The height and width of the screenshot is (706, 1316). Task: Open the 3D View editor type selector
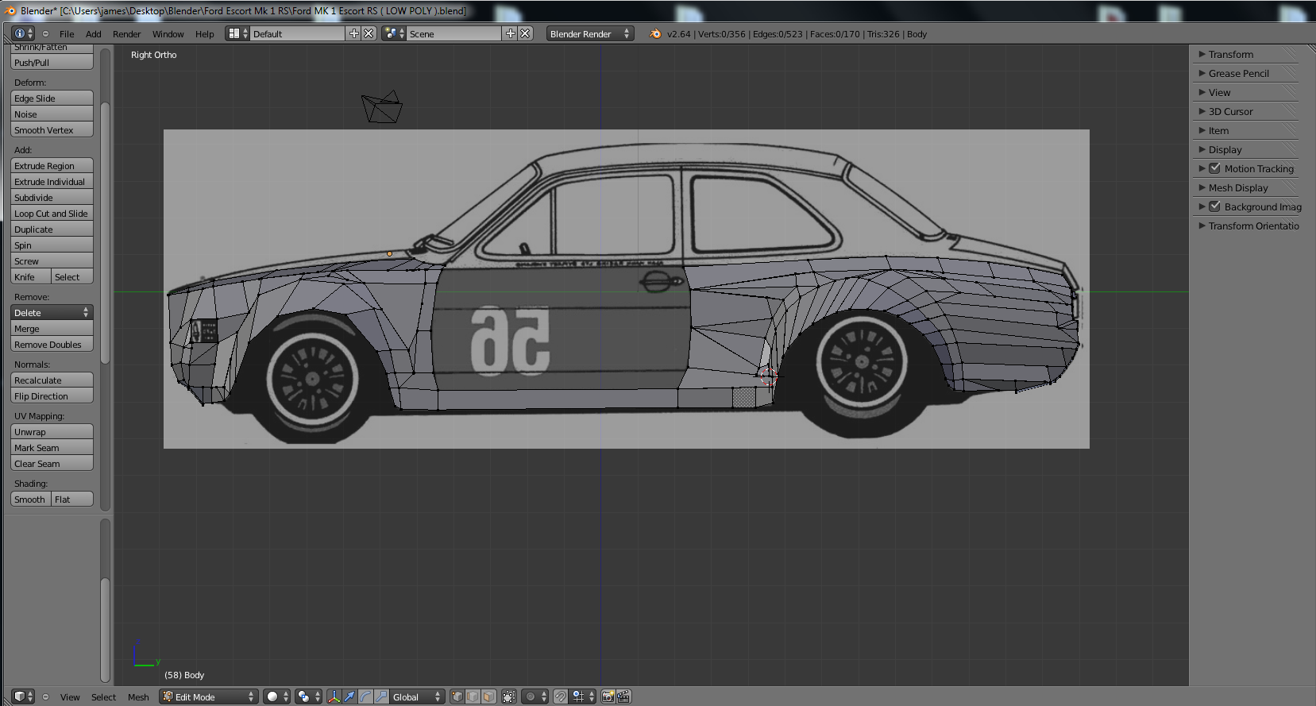(x=23, y=696)
